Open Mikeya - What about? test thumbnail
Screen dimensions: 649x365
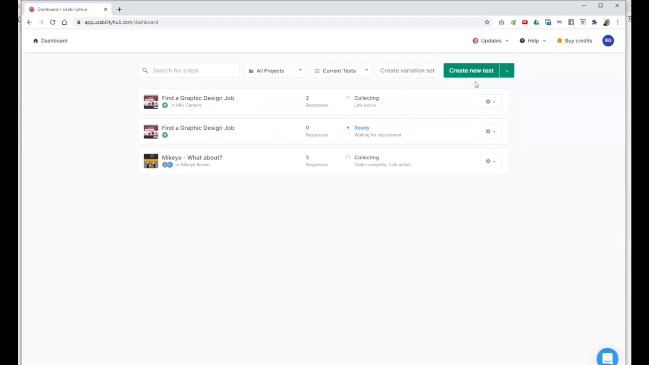(x=151, y=161)
